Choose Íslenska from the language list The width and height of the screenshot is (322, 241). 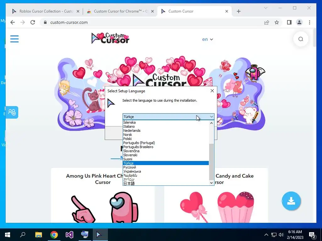pos(166,122)
